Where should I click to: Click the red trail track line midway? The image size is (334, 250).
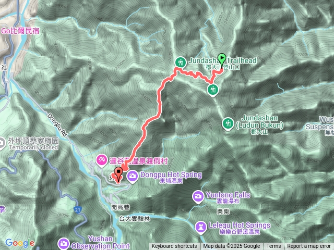pos(159,104)
